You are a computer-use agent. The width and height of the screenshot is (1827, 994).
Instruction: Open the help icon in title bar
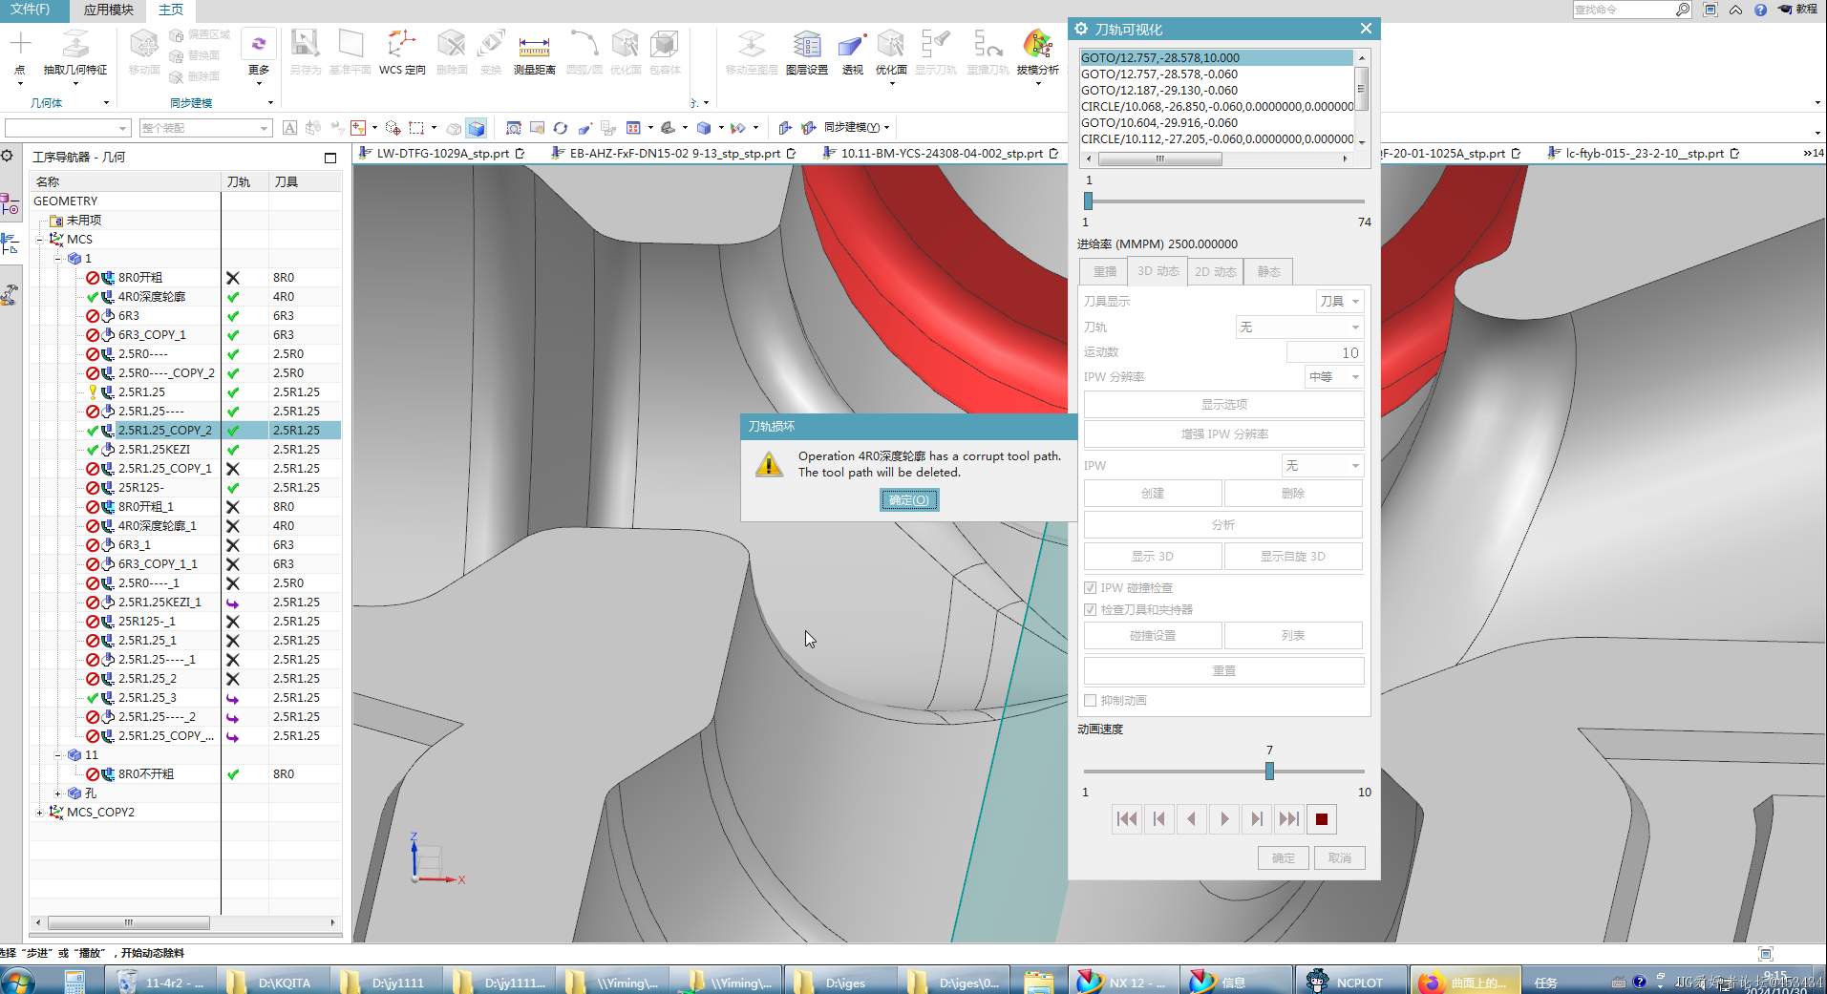point(1760,10)
